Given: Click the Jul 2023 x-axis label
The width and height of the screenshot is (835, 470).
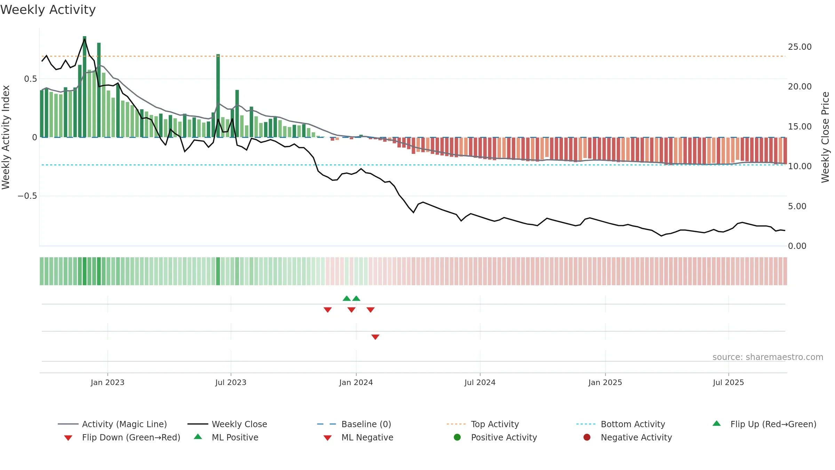Looking at the screenshot, I should pos(231,382).
